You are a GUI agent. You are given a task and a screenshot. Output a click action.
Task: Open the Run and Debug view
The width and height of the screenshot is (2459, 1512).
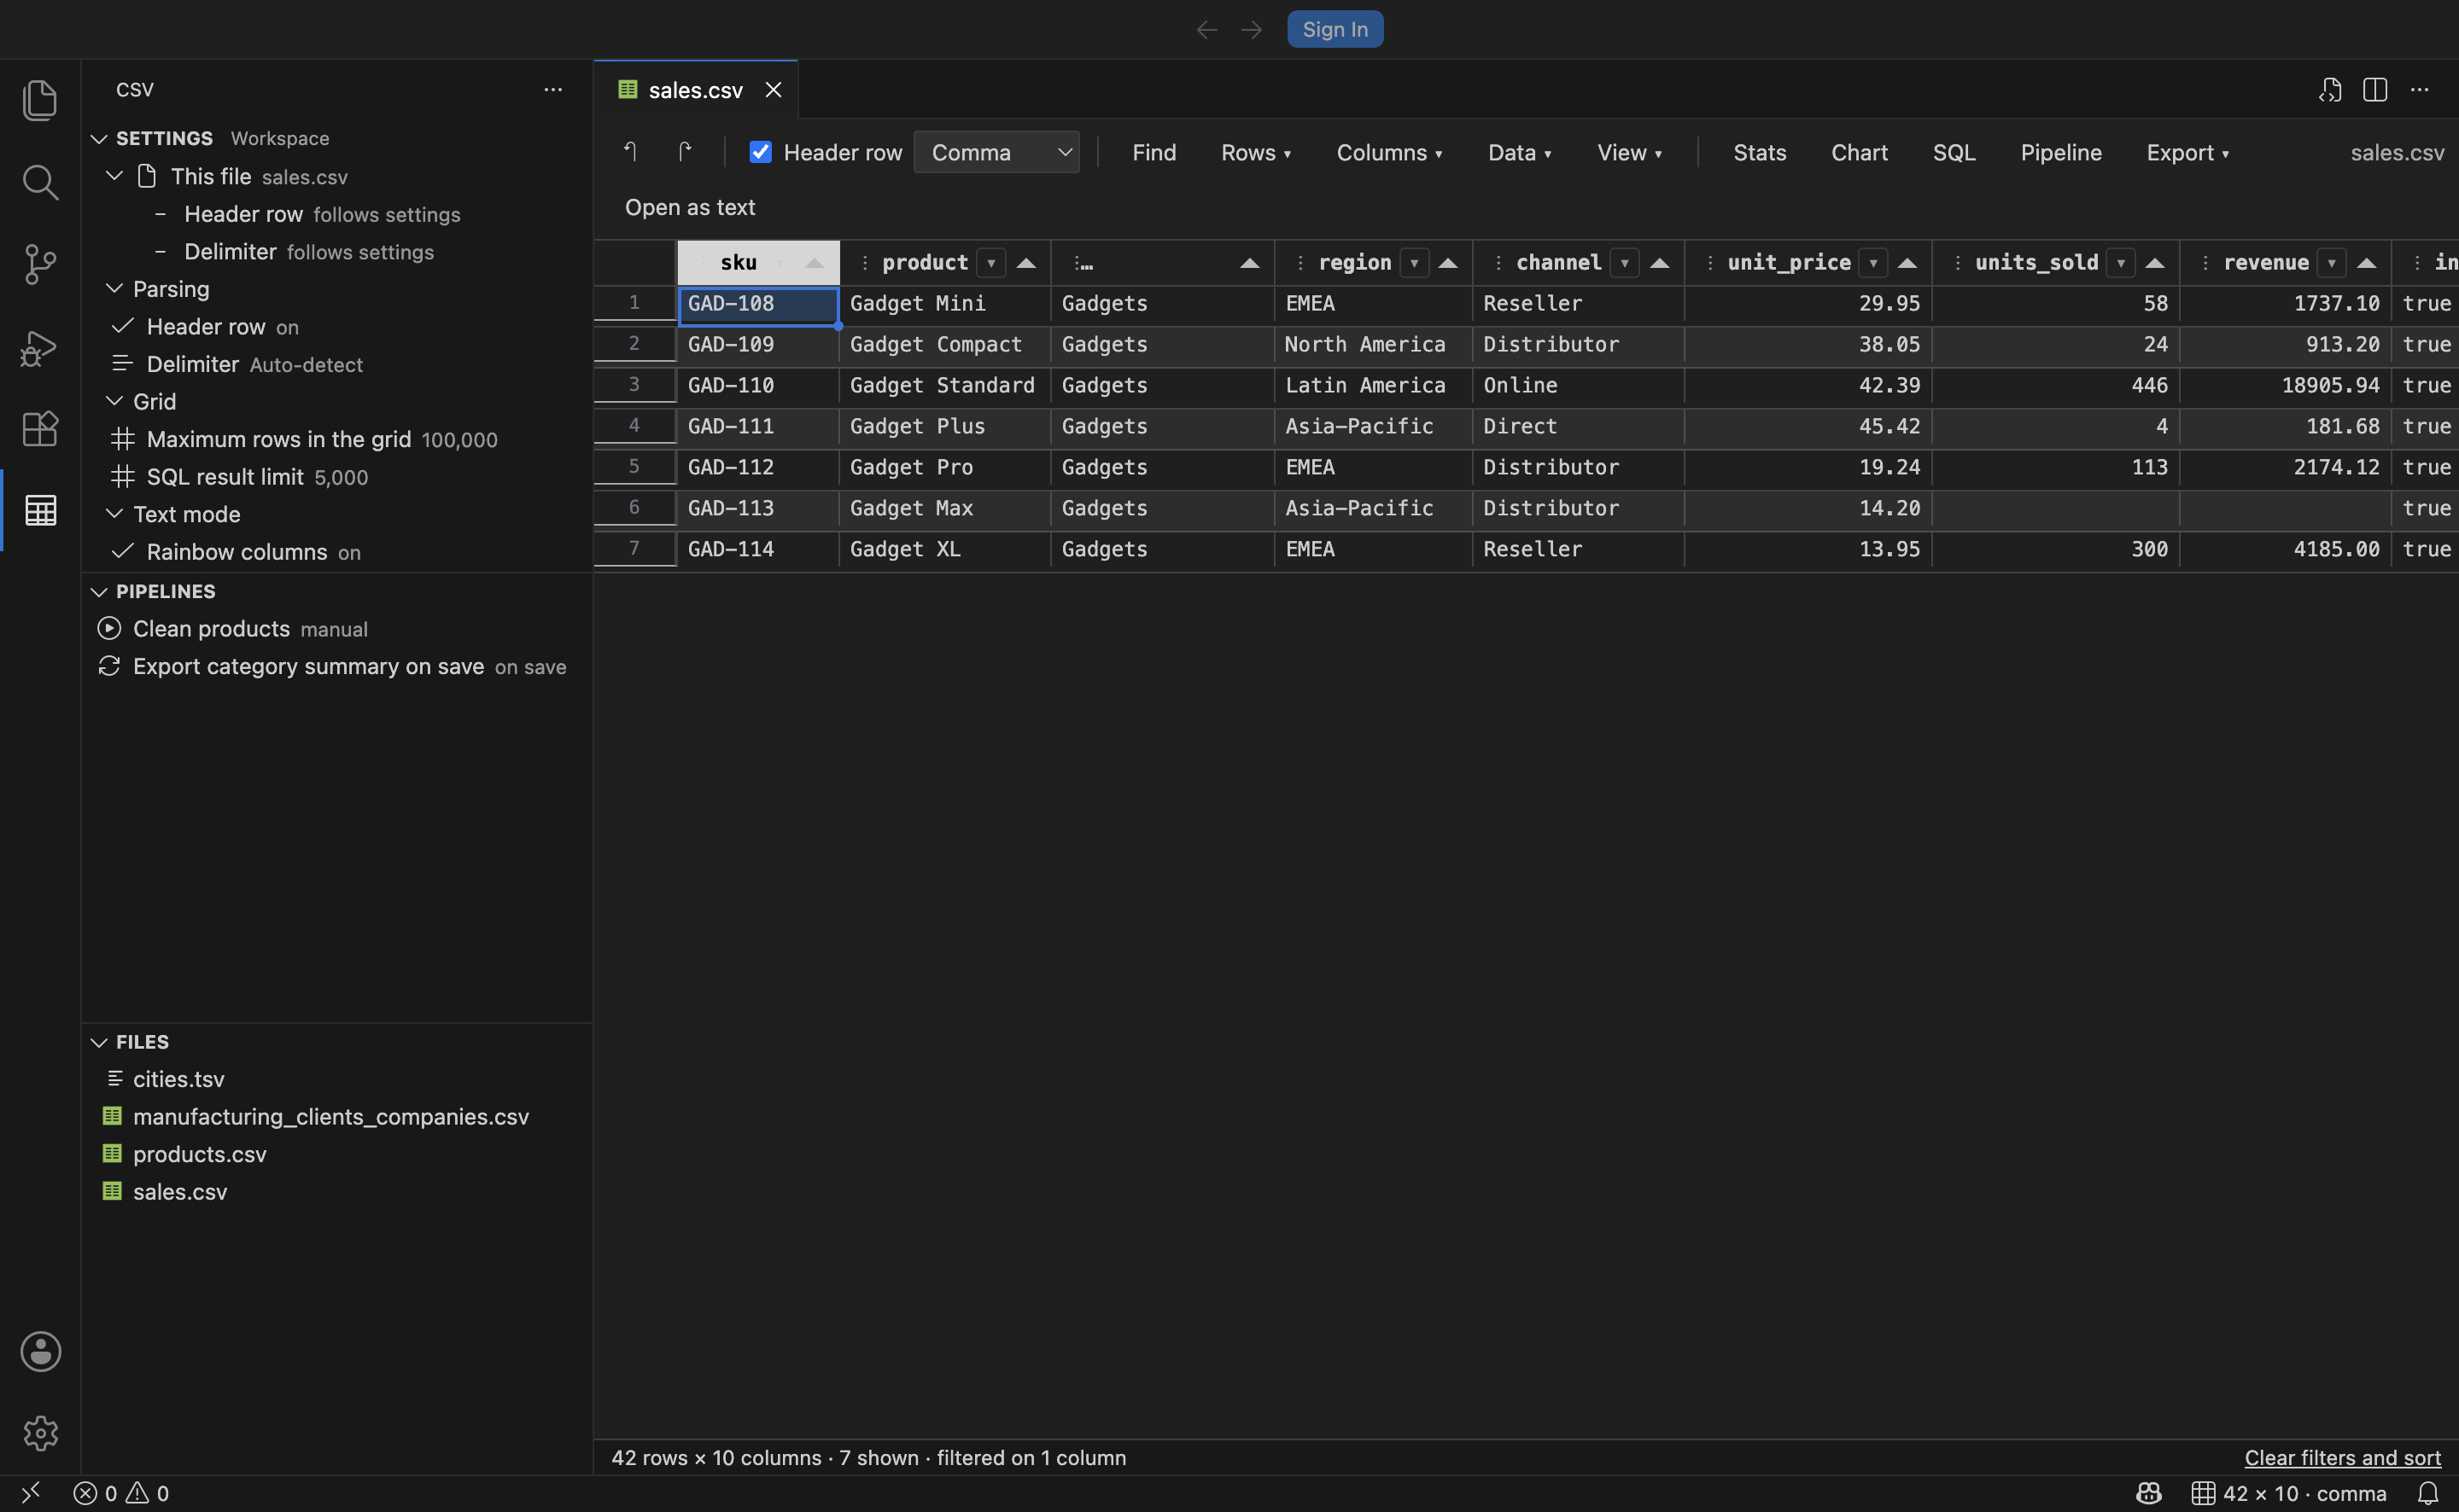(40, 348)
